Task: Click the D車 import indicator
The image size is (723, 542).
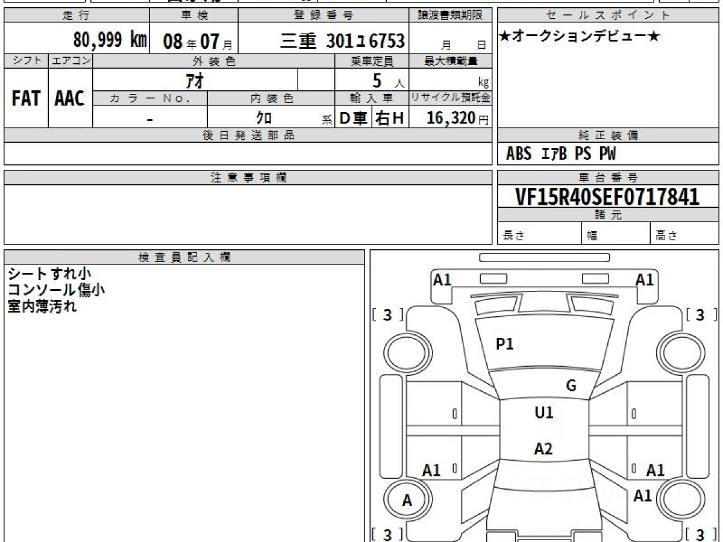Action: pos(354,119)
